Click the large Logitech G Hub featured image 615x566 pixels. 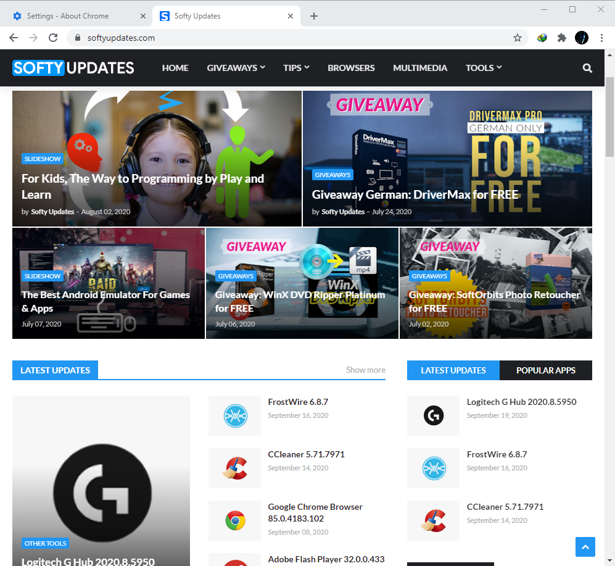pos(101,481)
